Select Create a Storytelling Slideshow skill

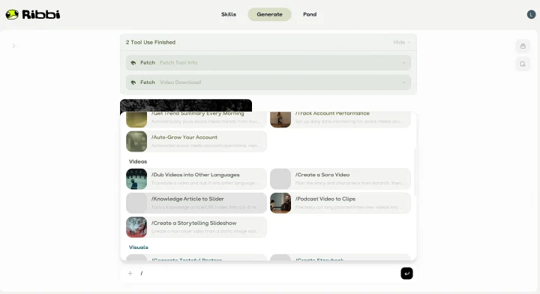(x=196, y=226)
